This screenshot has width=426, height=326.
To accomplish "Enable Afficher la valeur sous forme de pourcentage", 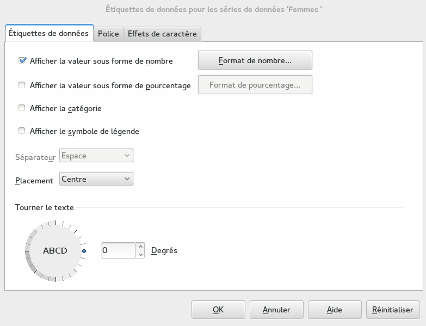I will pyautogui.click(x=22, y=85).
